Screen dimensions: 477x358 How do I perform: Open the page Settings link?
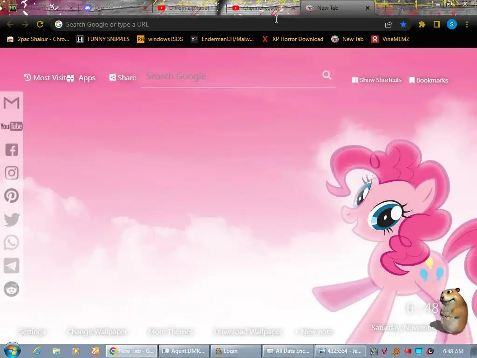pyautogui.click(x=32, y=332)
